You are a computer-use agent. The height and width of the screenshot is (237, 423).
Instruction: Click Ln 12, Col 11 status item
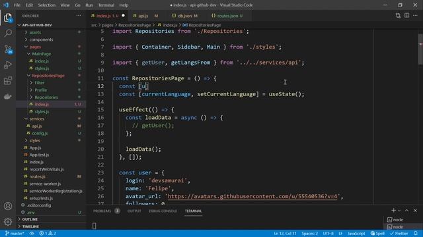285,233
